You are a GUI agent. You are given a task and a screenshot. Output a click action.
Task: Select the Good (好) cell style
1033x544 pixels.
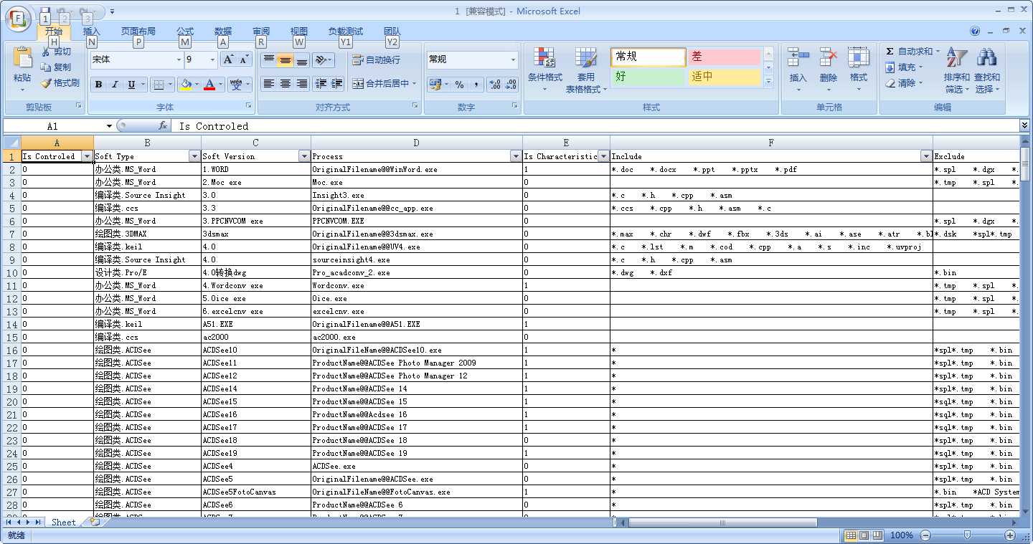coord(648,77)
